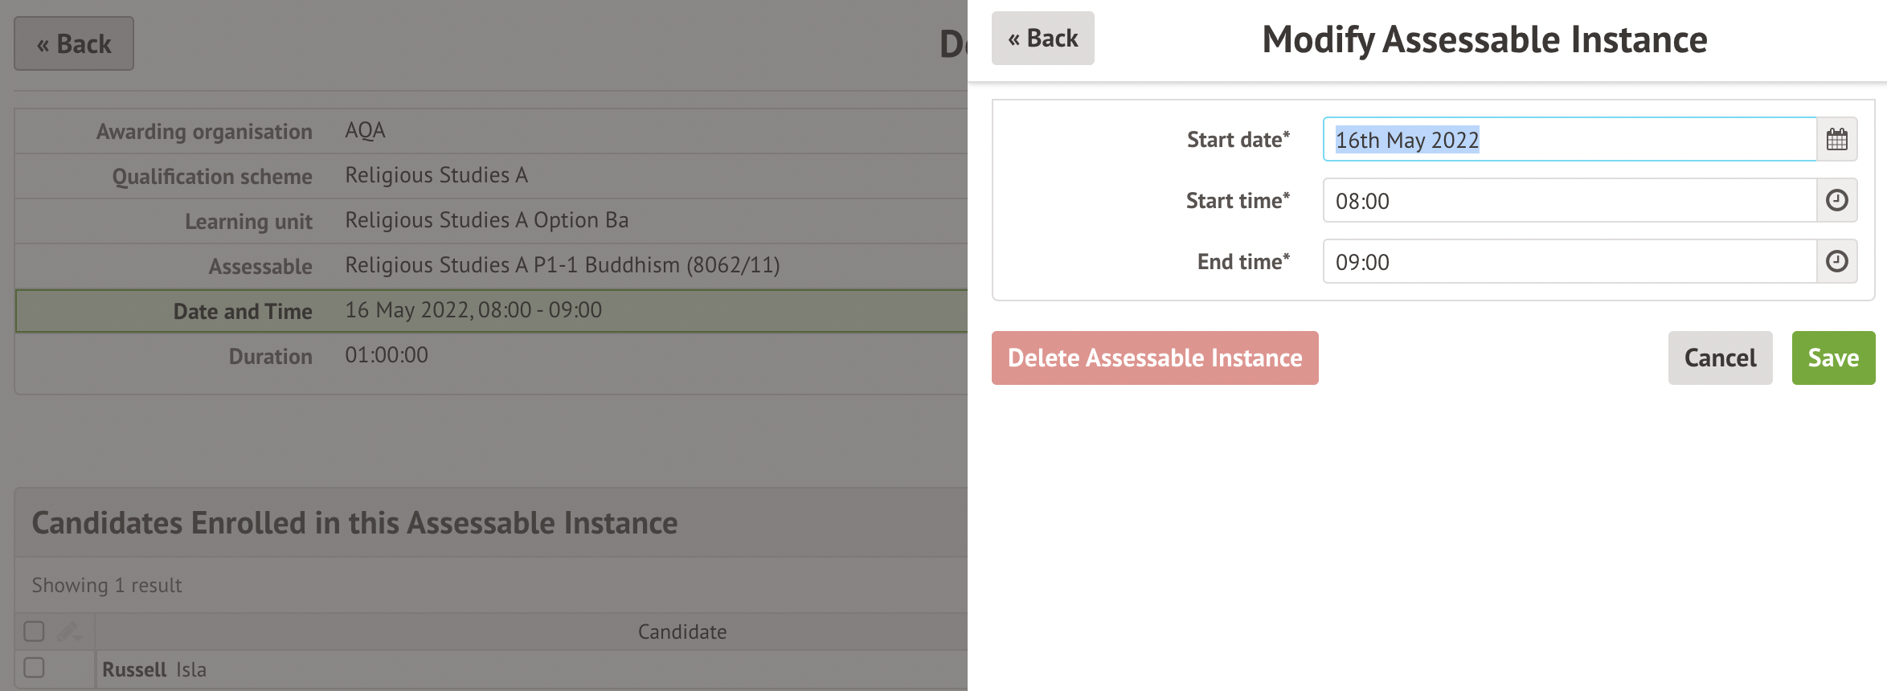Click Save to confirm the modified instance
The height and width of the screenshot is (691, 1887).
(x=1833, y=358)
